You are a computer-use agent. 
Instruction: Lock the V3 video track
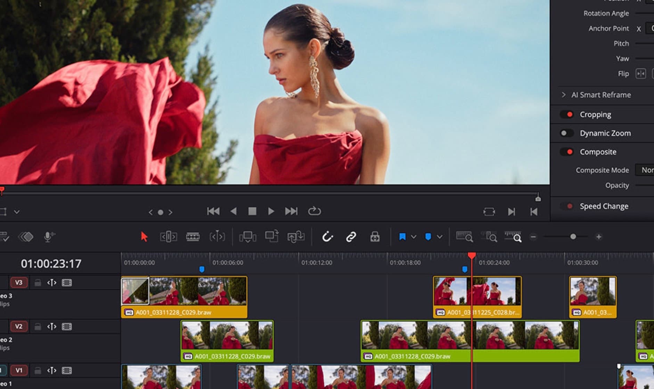38,283
